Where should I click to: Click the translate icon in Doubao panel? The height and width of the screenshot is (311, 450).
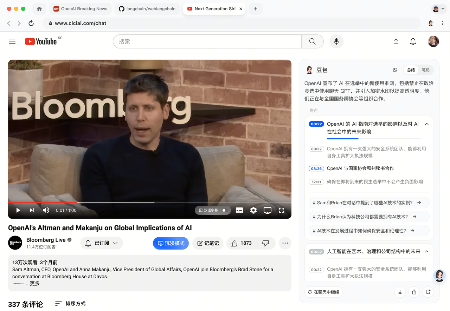point(395,70)
